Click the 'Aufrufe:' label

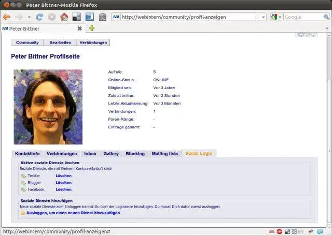coord(115,72)
